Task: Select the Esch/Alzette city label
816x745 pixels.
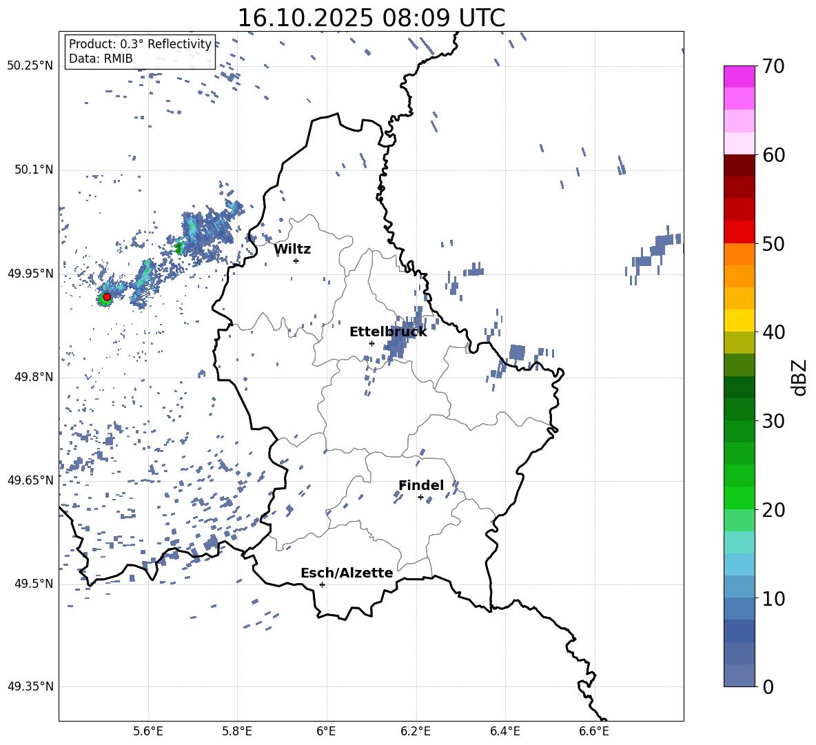Action: pyautogui.click(x=347, y=573)
